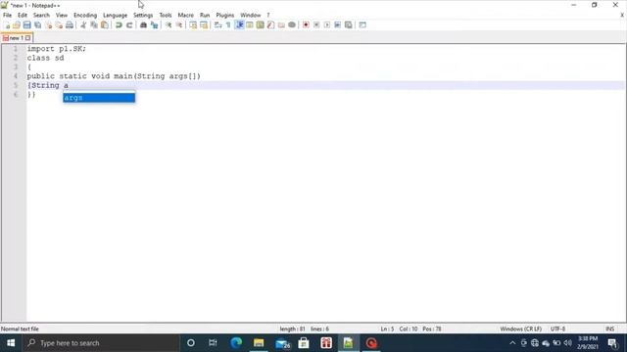Click the Copy toolbar icon
627x352 pixels.
94,25
